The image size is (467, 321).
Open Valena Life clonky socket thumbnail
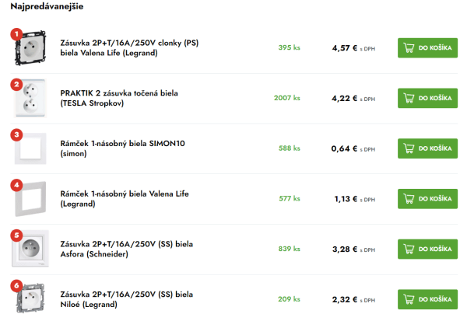coord(30,48)
